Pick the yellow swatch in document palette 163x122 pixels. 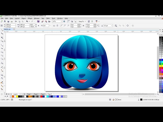point(17,97)
